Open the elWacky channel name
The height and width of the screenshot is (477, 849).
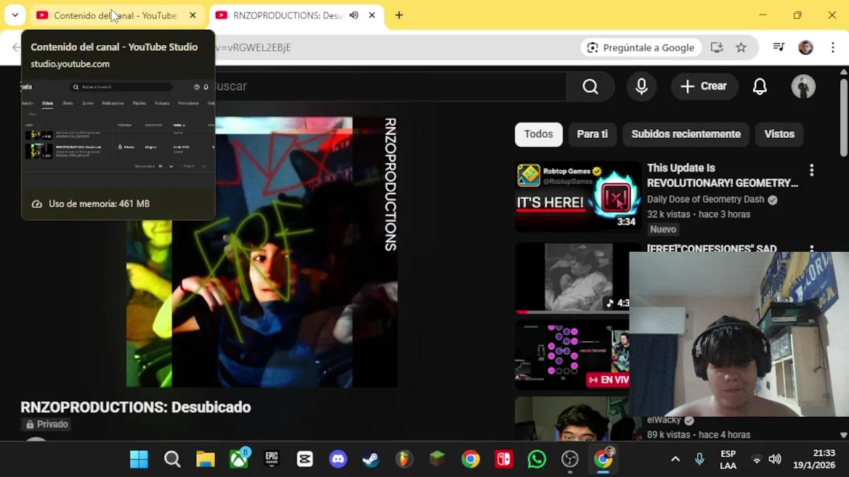(x=664, y=420)
